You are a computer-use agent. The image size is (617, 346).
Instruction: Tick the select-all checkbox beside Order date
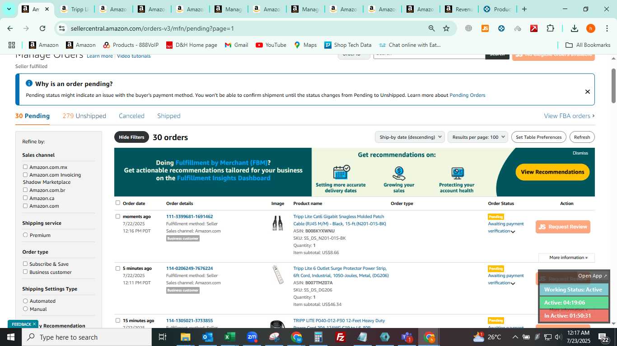pyautogui.click(x=118, y=203)
